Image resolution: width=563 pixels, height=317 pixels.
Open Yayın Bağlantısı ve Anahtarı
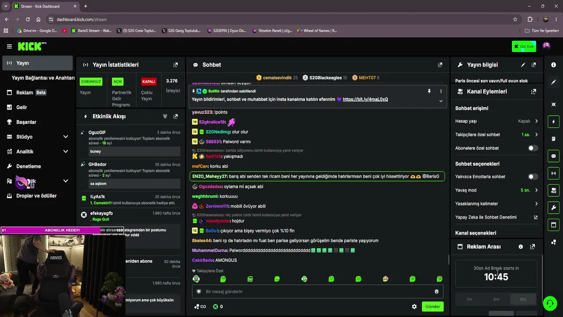tap(43, 78)
